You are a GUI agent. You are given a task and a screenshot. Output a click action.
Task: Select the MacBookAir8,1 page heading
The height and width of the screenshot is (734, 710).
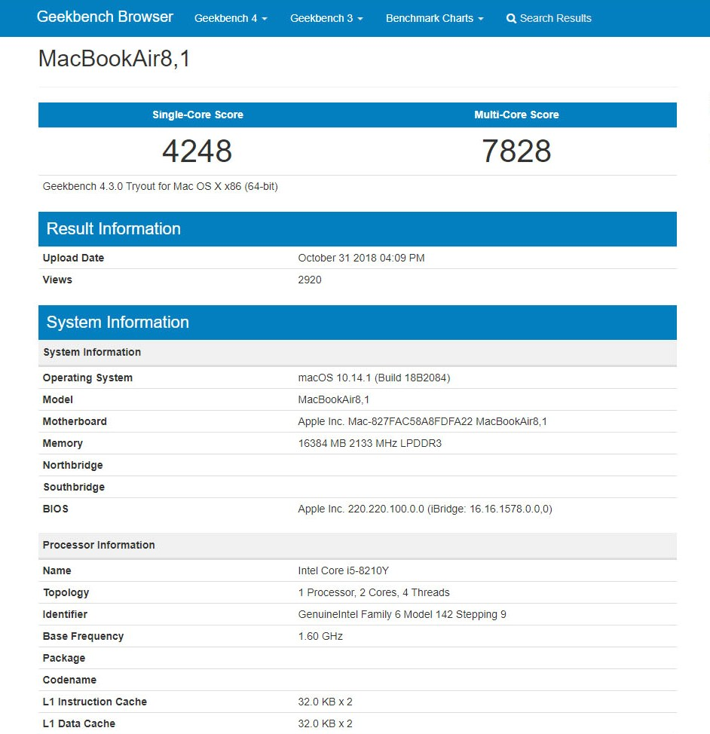tap(115, 59)
